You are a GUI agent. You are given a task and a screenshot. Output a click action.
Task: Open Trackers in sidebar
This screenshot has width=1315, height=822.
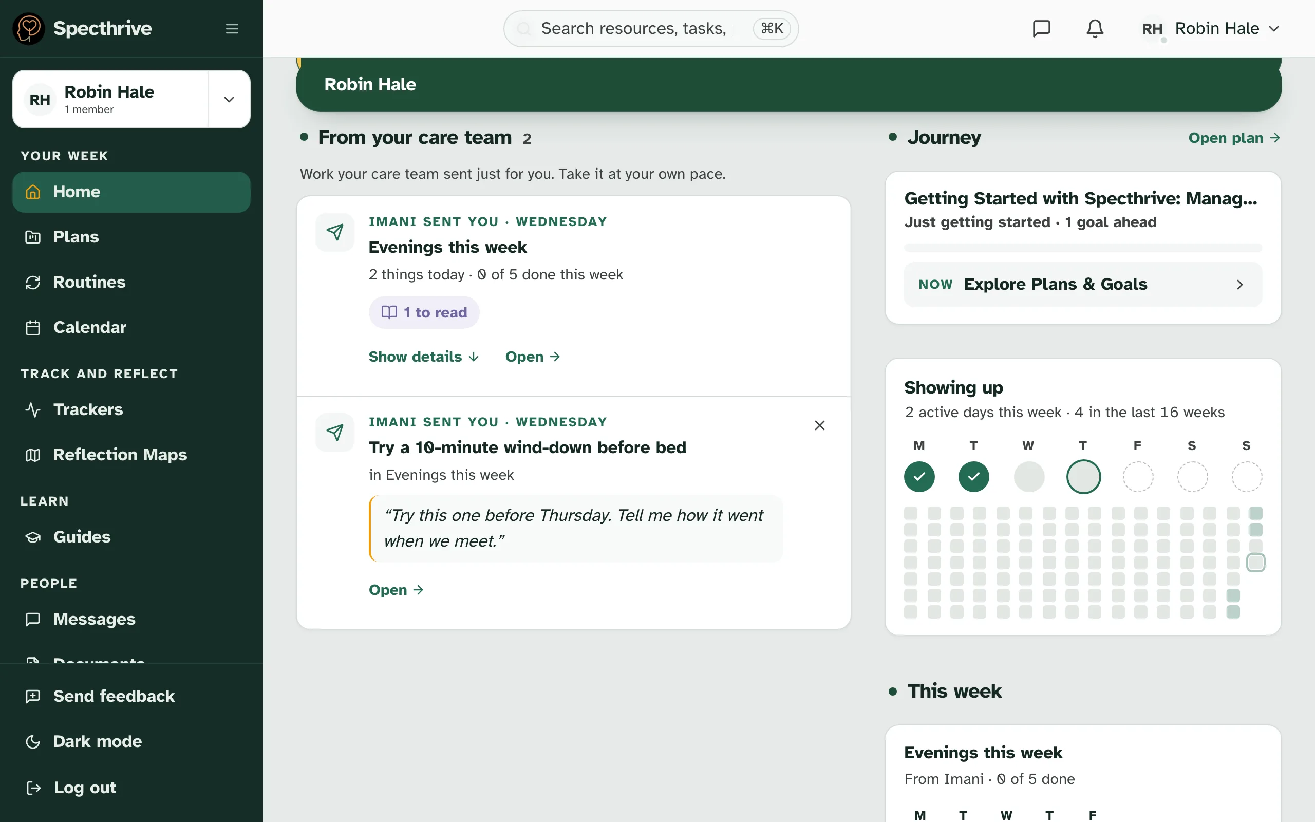click(131, 409)
